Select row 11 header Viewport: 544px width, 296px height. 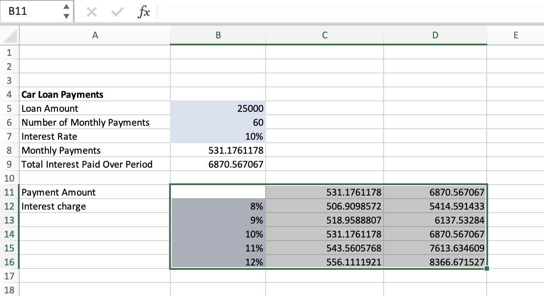pyautogui.click(x=9, y=192)
